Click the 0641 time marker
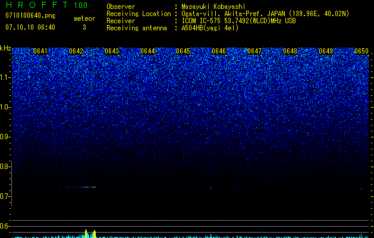 tap(40, 51)
